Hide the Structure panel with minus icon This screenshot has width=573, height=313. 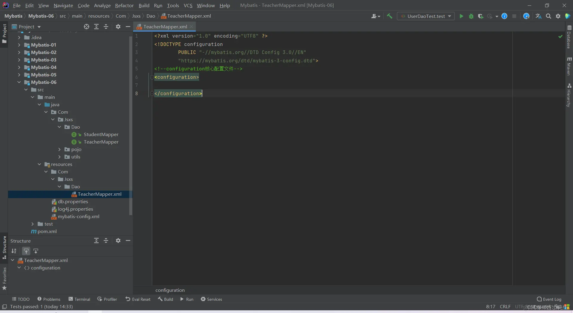click(128, 240)
